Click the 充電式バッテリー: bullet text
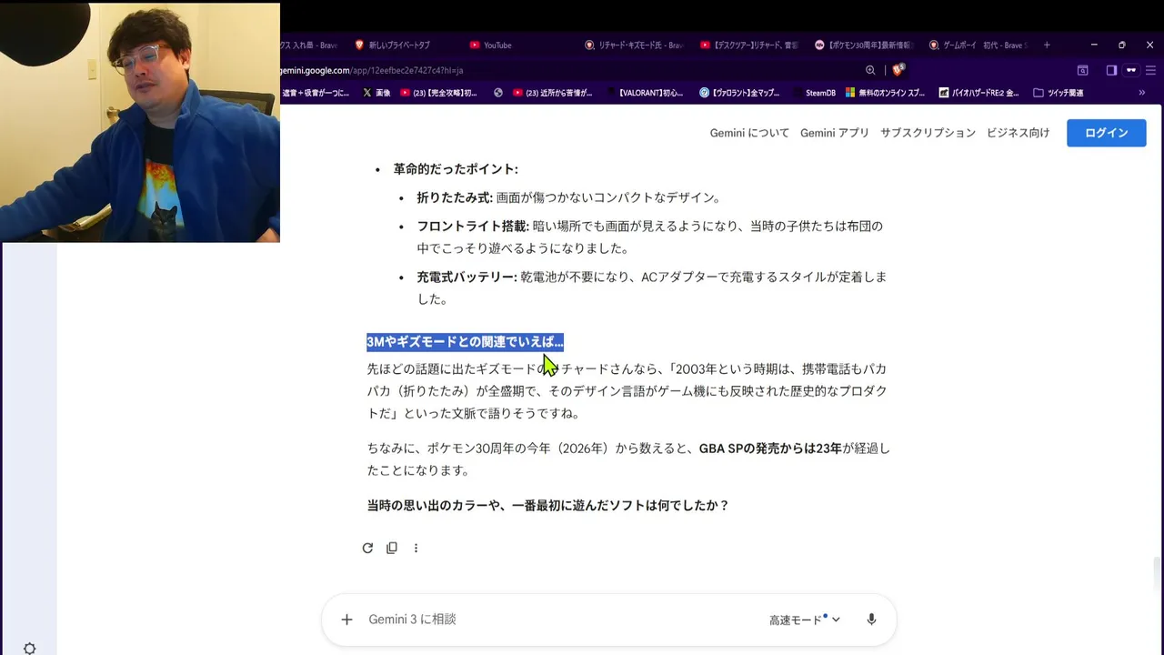Image resolution: width=1164 pixels, height=655 pixels. click(x=467, y=277)
